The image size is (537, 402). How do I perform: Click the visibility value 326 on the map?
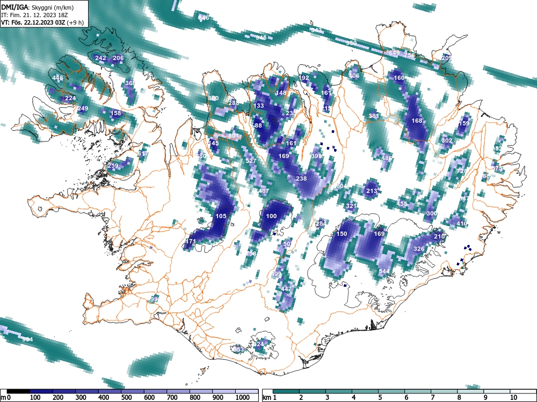pyautogui.click(x=419, y=249)
